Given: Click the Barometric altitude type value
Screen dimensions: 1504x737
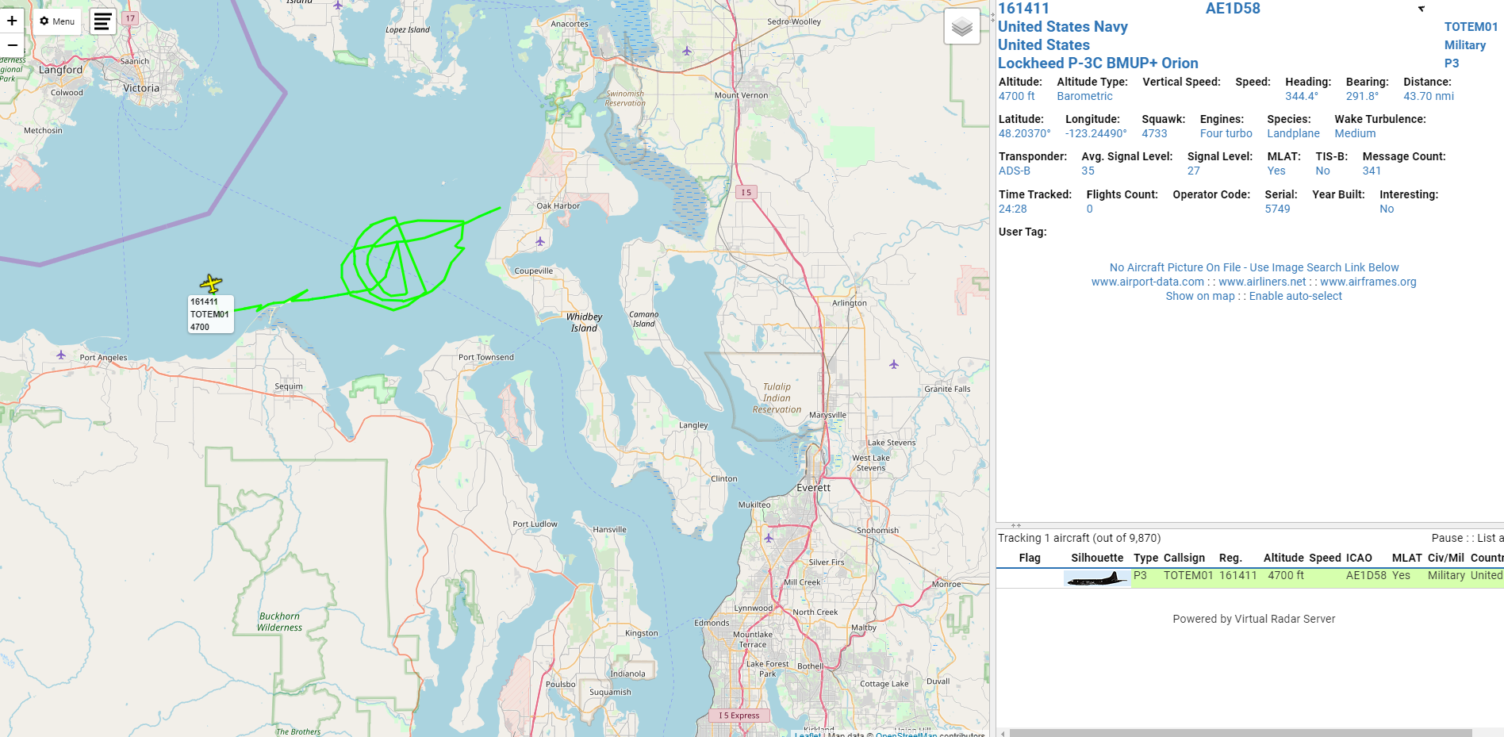Looking at the screenshot, I should click(x=1084, y=96).
